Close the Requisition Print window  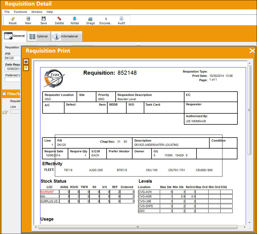coord(252,51)
